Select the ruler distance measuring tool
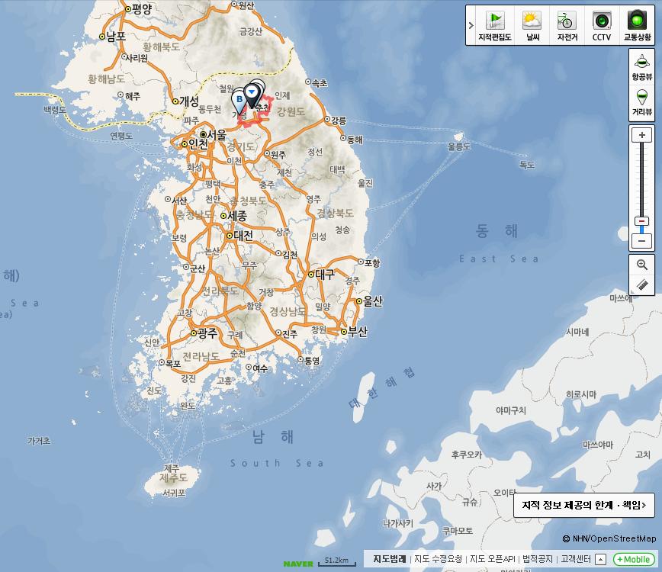The height and width of the screenshot is (572, 662). [642, 284]
